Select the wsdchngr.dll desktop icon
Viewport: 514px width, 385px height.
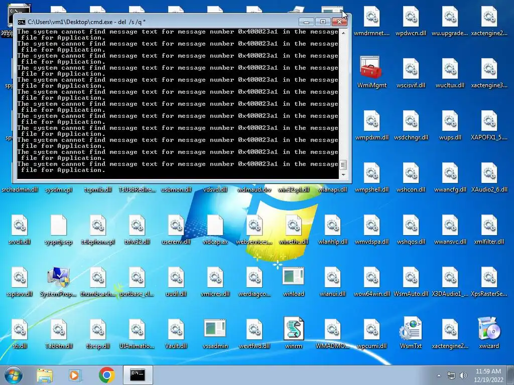[411, 120]
